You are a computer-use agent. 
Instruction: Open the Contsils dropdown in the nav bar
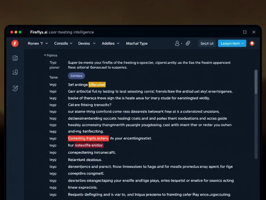click(x=63, y=43)
